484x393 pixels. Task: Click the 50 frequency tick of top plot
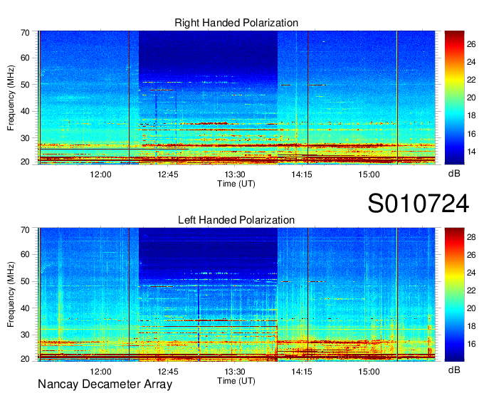pos(25,85)
